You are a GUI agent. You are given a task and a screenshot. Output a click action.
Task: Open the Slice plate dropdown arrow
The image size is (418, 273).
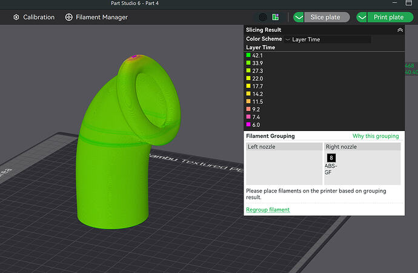pos(299,18)
